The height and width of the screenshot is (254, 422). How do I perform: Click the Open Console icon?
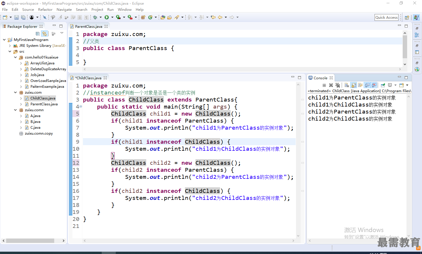[x=401, y=85]
